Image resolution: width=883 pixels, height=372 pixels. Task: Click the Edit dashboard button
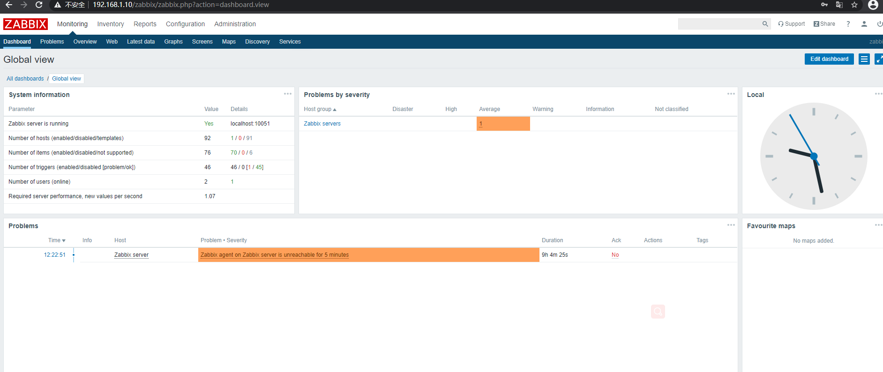point(829,59)
